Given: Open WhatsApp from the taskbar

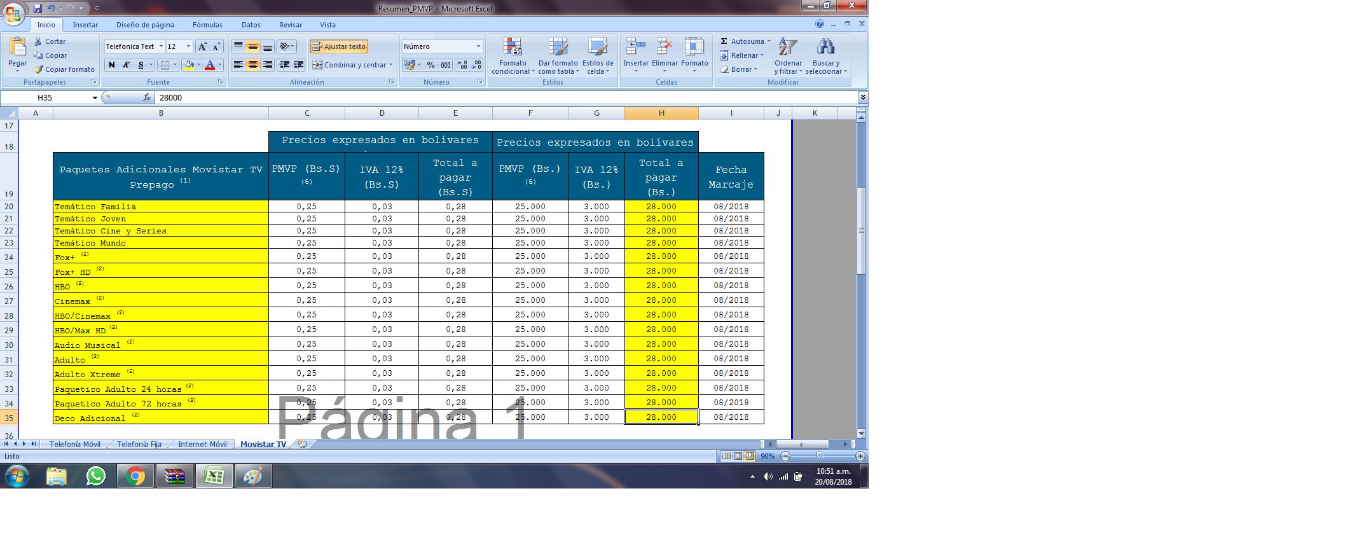Looking at the screenshot, I should 96,476.
